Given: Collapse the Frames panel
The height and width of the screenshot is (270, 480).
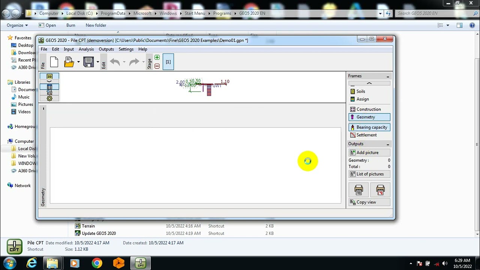Looking at the screenshot, I should tap(388, 76).
